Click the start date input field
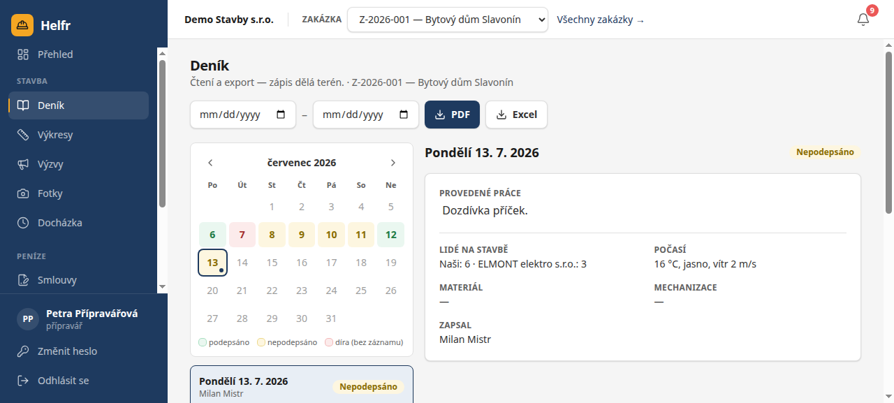894x403 pixels. pos(243,115)
